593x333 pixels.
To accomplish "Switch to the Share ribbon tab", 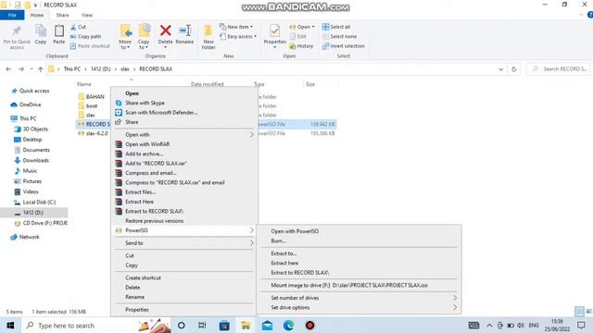I will click(x=62, y=15).
